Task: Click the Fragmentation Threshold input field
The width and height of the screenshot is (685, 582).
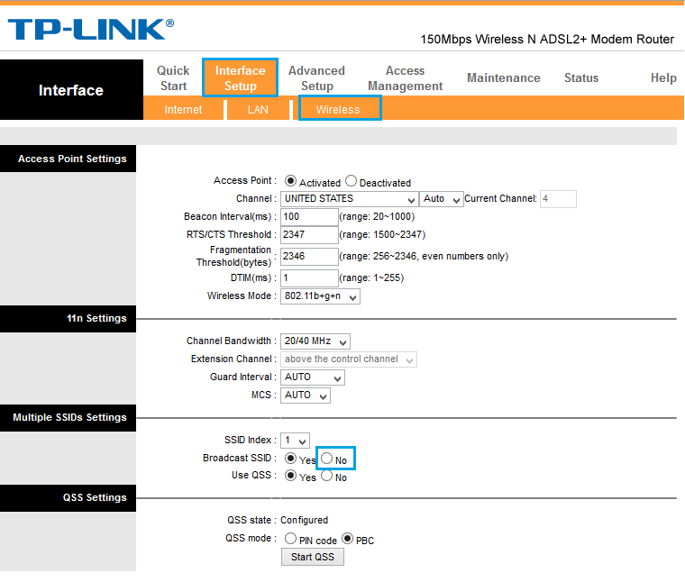Action: coord(309,256)
